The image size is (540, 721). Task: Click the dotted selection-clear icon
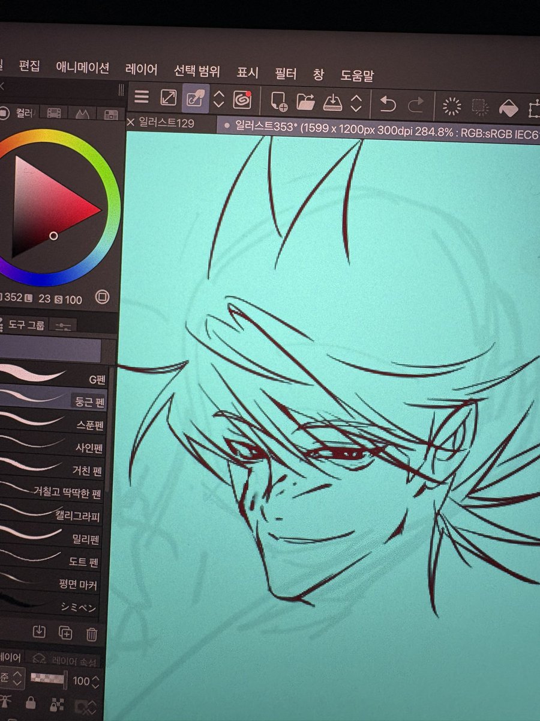[480, 108]
